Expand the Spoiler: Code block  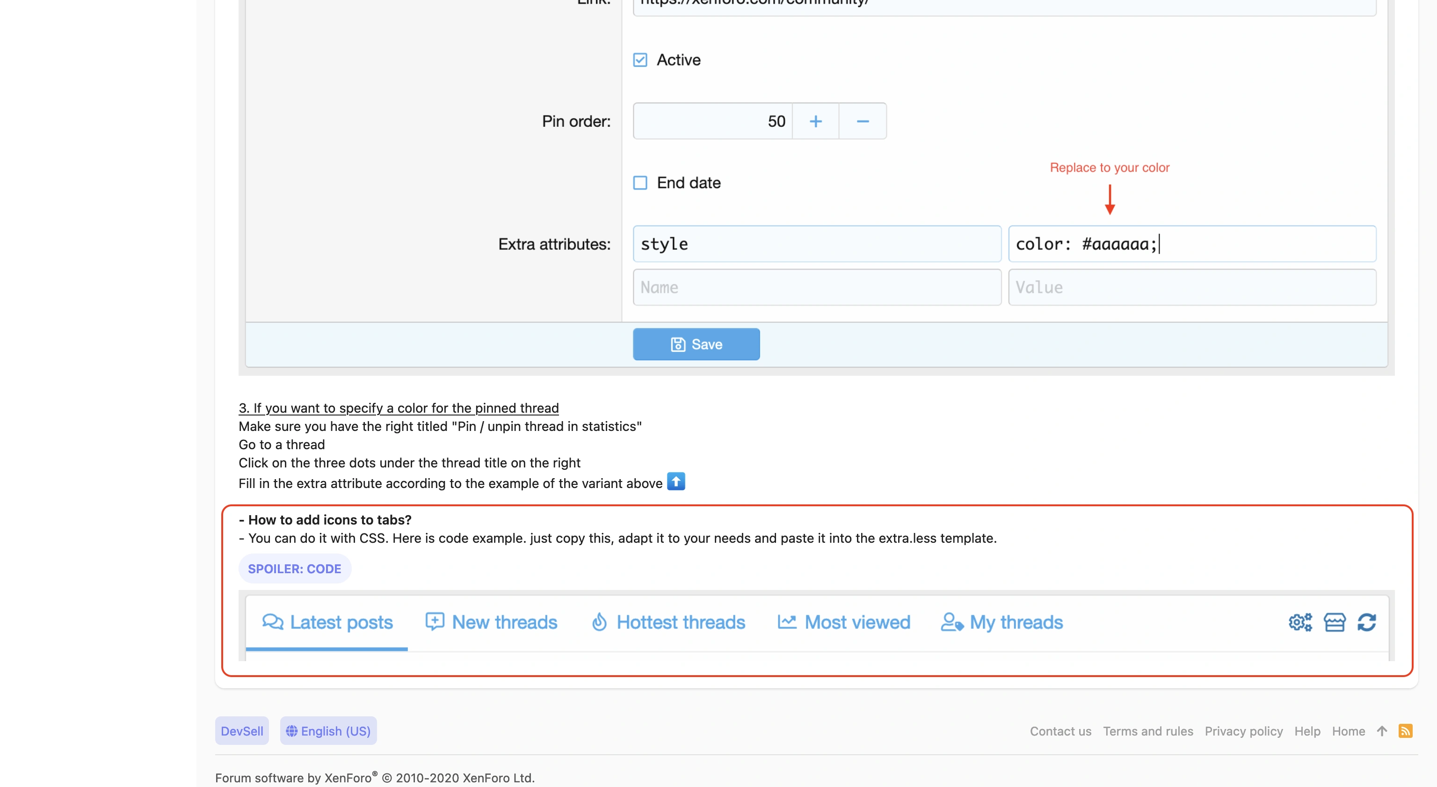tap(295, 569)
